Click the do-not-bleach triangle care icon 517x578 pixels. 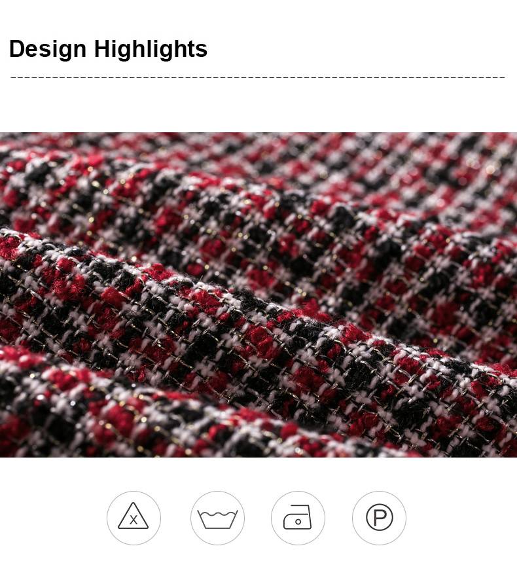click(133, 516)
